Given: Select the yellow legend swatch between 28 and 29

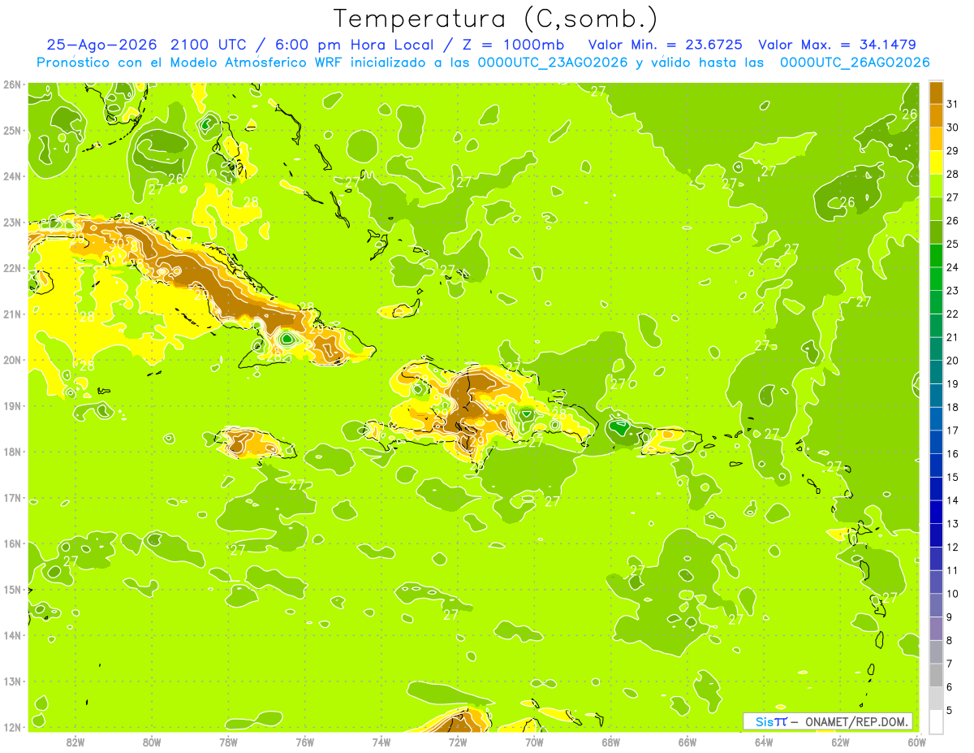Looking at the screenshot, I should click(937, 163).
